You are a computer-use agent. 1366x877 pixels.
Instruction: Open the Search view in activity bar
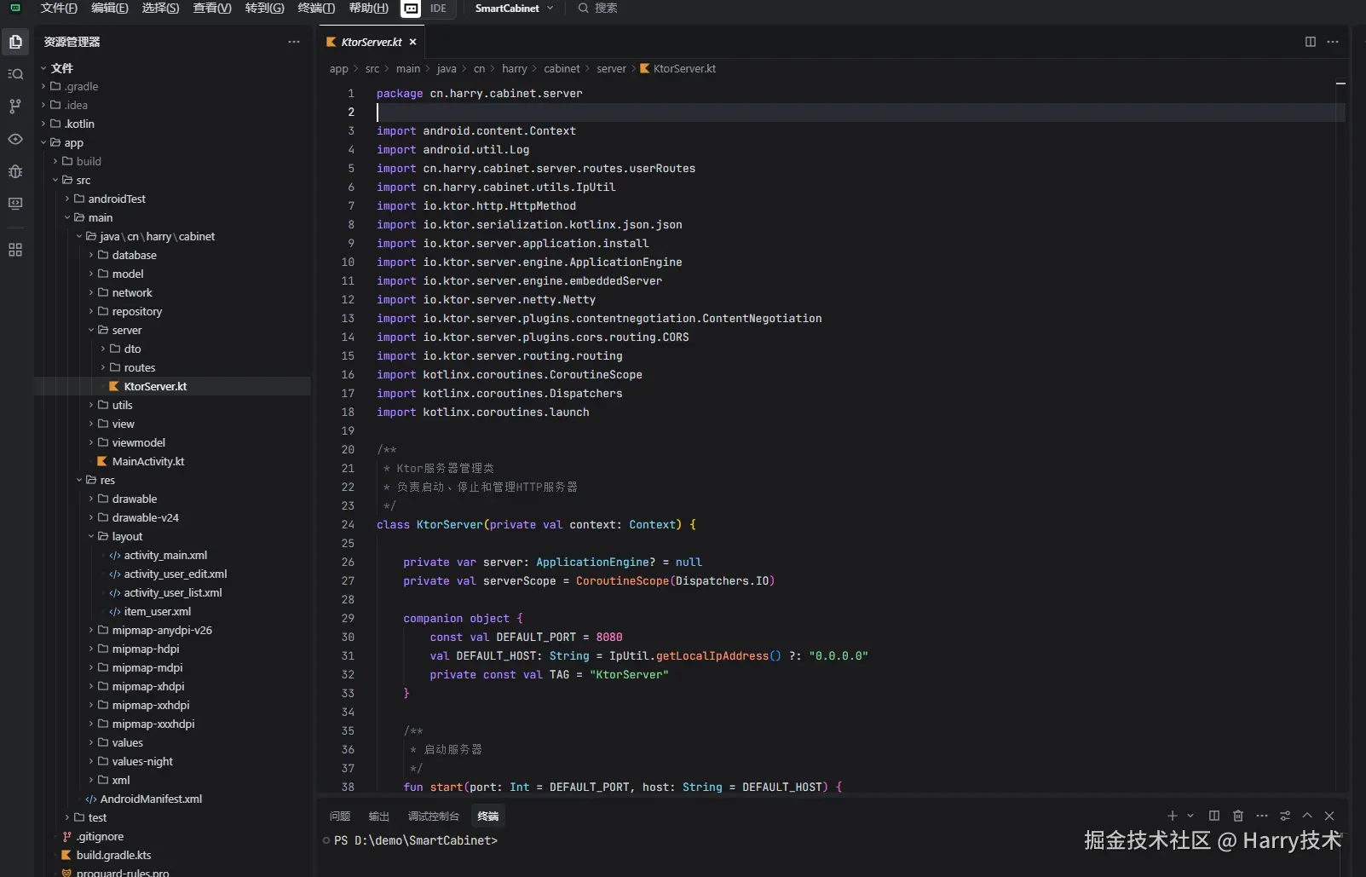tap(15, 74)
